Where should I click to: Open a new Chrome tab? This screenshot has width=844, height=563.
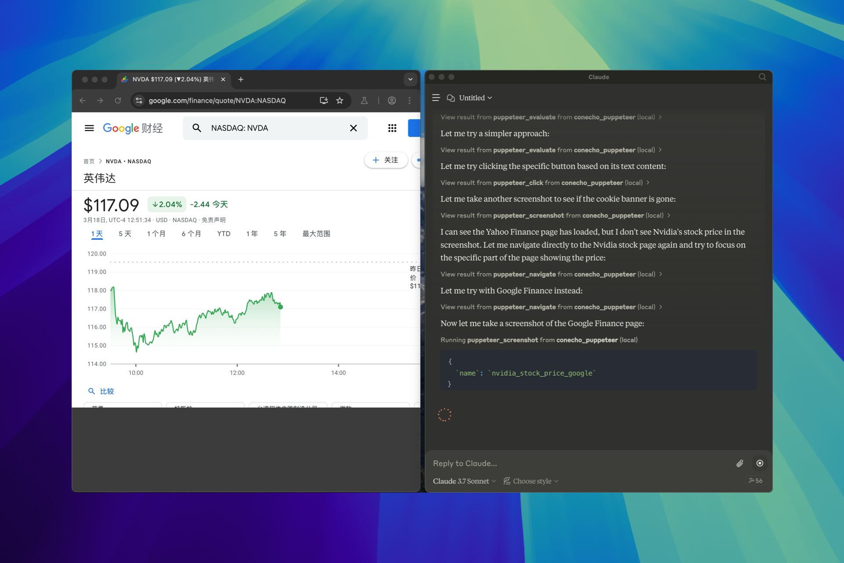[x=241, y=79]
